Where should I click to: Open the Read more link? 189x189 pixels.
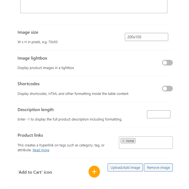coord(41,150)
